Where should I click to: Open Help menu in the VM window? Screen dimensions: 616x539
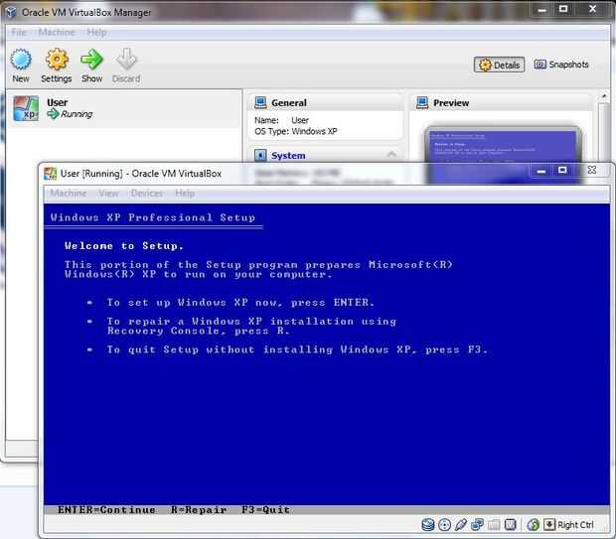[x=185, y=194]
